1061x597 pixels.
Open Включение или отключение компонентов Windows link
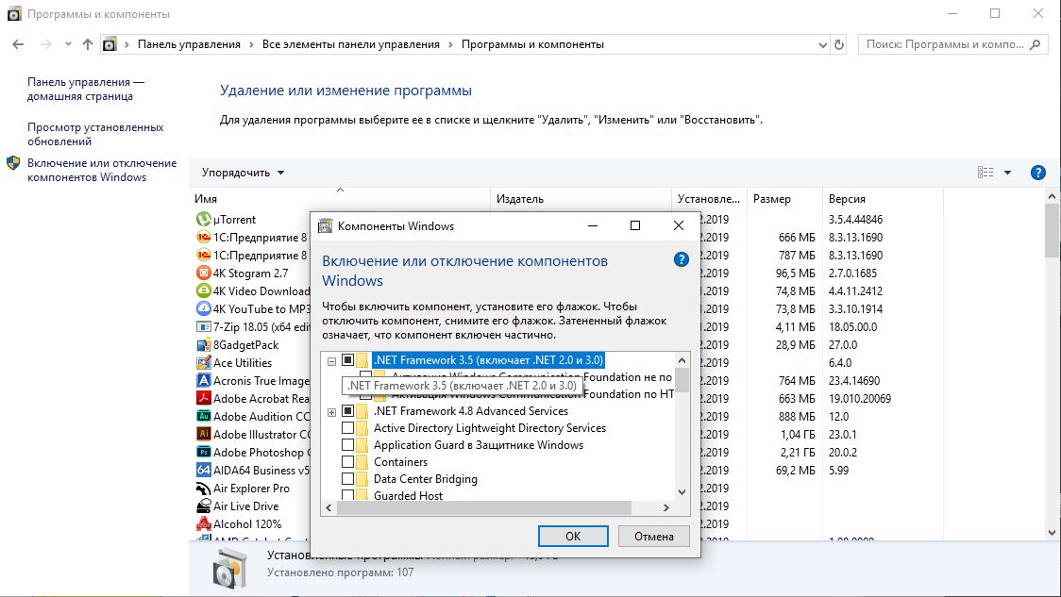pyautogui.click(x=102, y=170)
